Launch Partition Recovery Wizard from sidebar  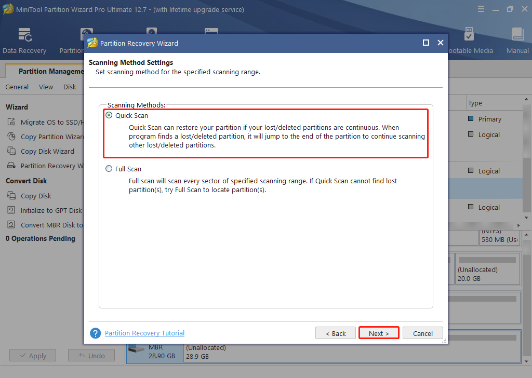coord(46,166)
